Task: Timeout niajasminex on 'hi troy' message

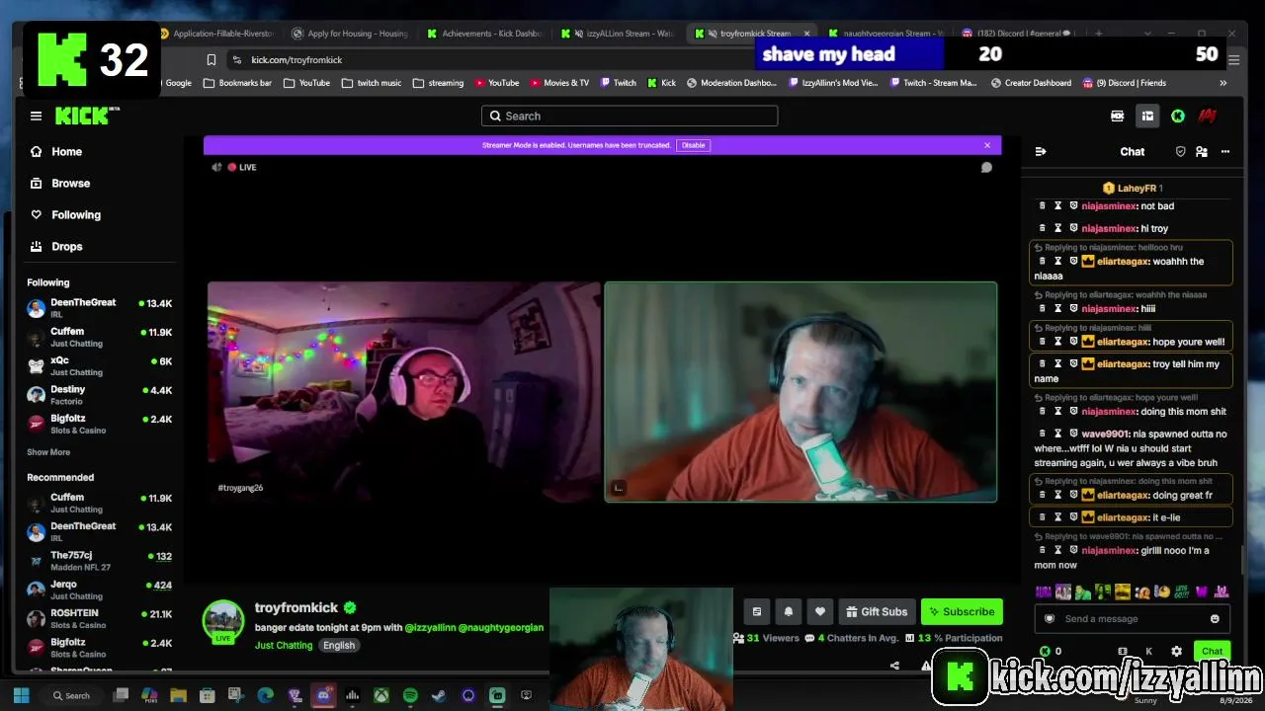Action: point(1057,228)
